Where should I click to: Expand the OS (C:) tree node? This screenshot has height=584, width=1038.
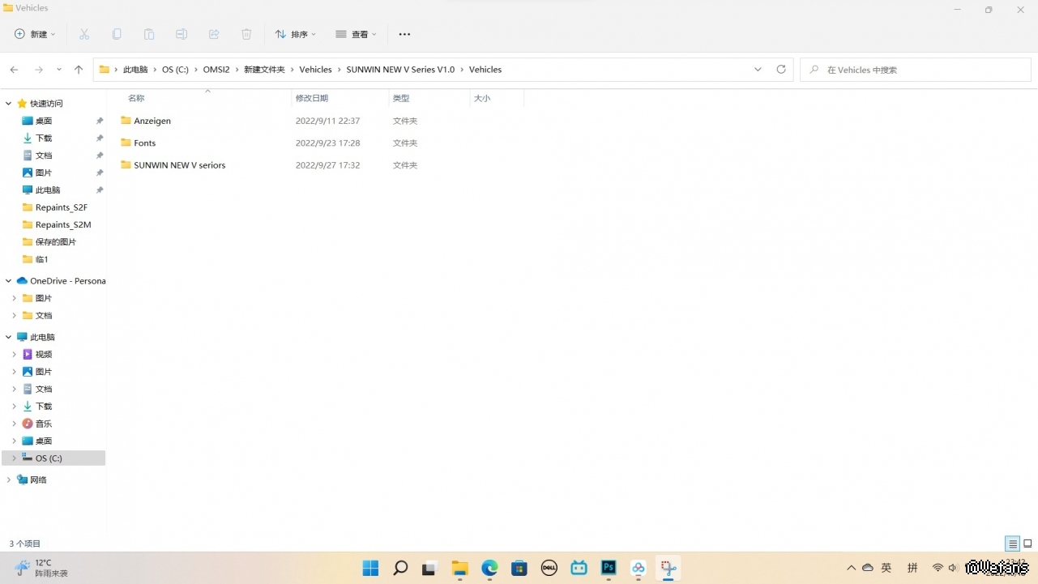[x=14, y=458]
